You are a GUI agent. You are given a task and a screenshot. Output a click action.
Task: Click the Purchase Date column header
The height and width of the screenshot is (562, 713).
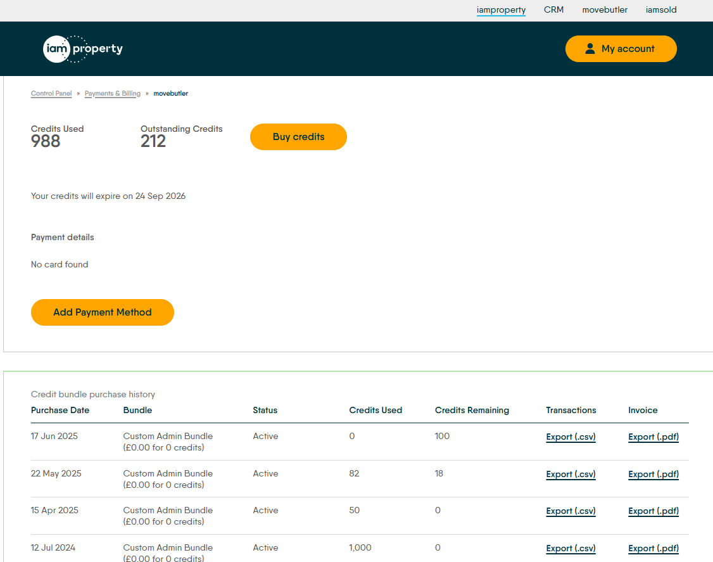pos(60,411)
